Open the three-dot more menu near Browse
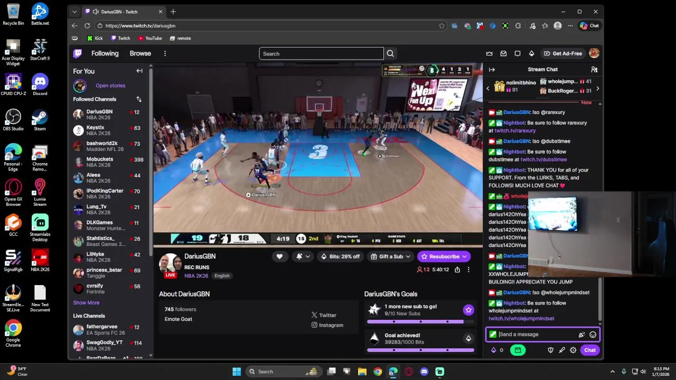676x380 pixels. tap(165, 53)
